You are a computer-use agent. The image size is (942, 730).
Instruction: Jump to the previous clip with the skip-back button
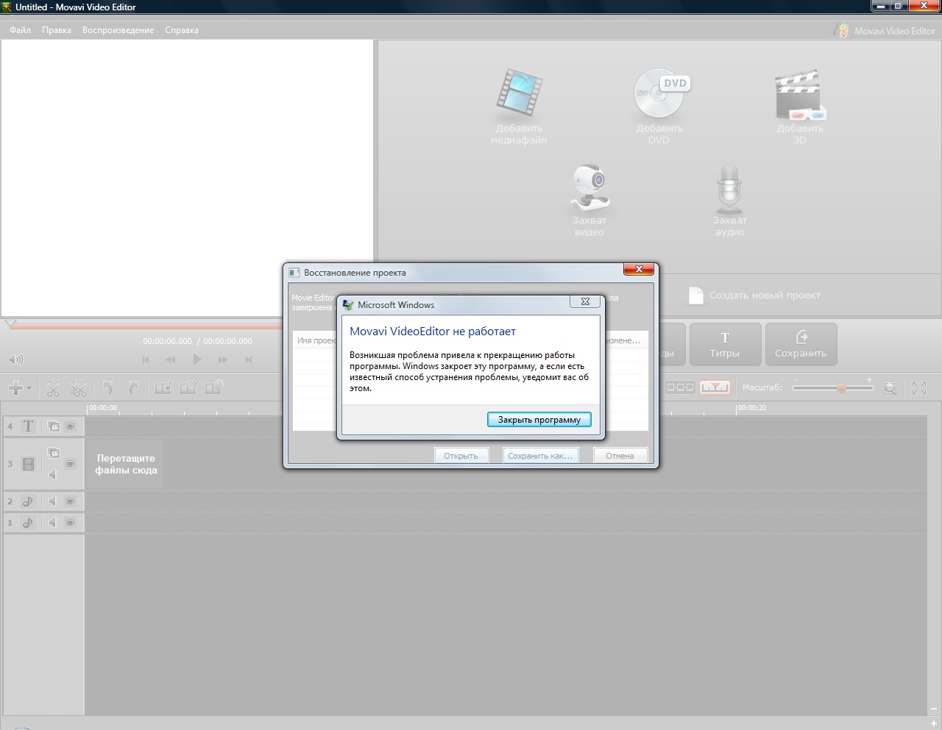146,359
